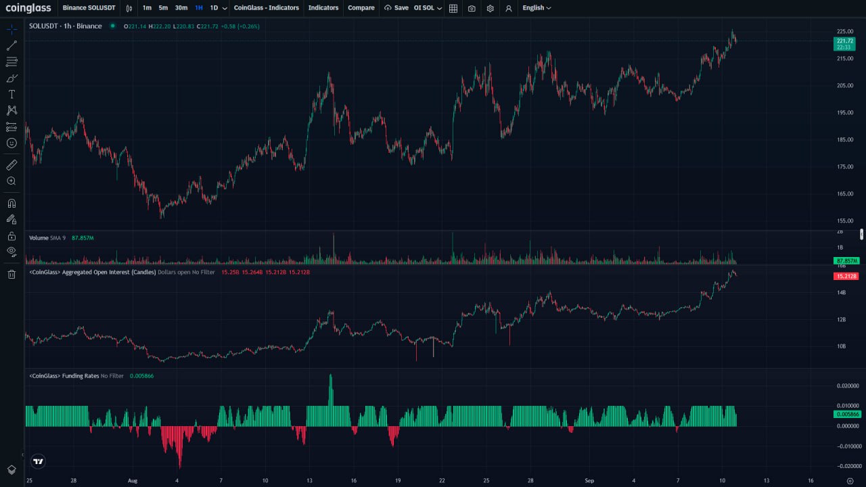
Task: Select the brush drawing tool
Action: [12, 78]
